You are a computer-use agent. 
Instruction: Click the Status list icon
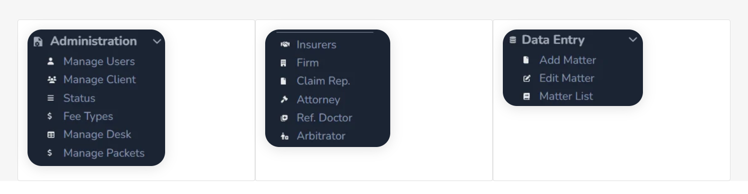(x=50, y=98)
